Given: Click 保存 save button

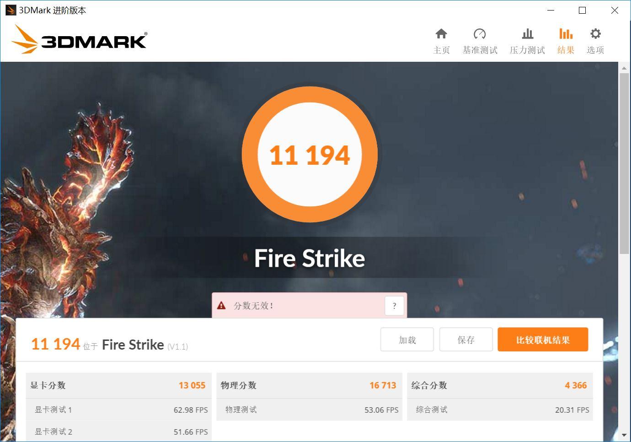Looking at the screenshot, I should [x=466, y=340].
